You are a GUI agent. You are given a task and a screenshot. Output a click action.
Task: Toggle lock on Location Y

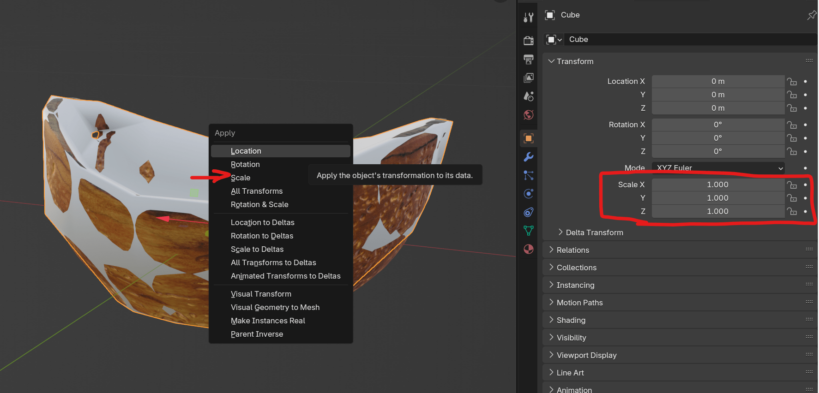click(x=792, y=95)
